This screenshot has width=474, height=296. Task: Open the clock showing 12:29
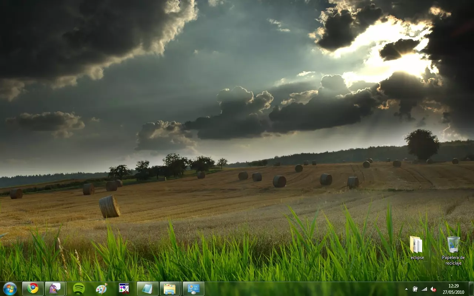(453, 286)
